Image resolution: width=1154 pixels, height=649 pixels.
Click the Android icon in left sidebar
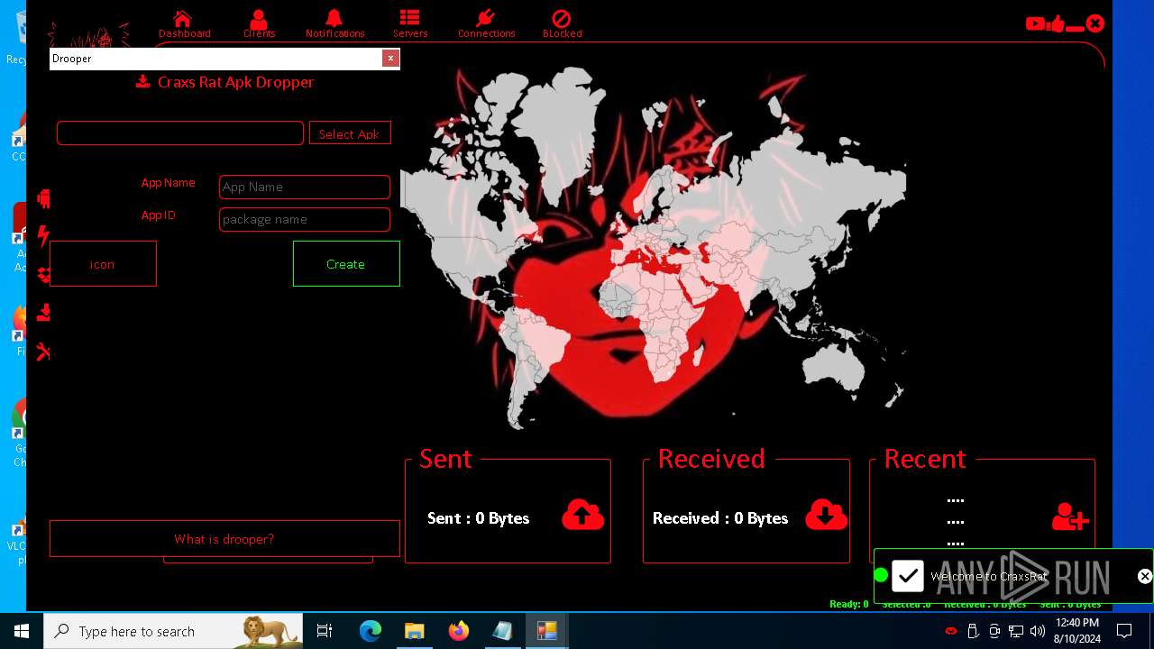tap(43, 199)
